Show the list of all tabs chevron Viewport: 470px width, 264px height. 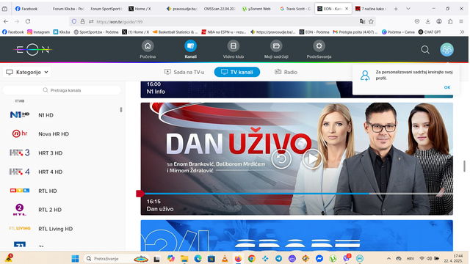(408, 9)
